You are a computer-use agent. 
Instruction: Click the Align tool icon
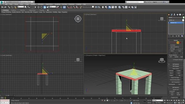pos(99,7)
